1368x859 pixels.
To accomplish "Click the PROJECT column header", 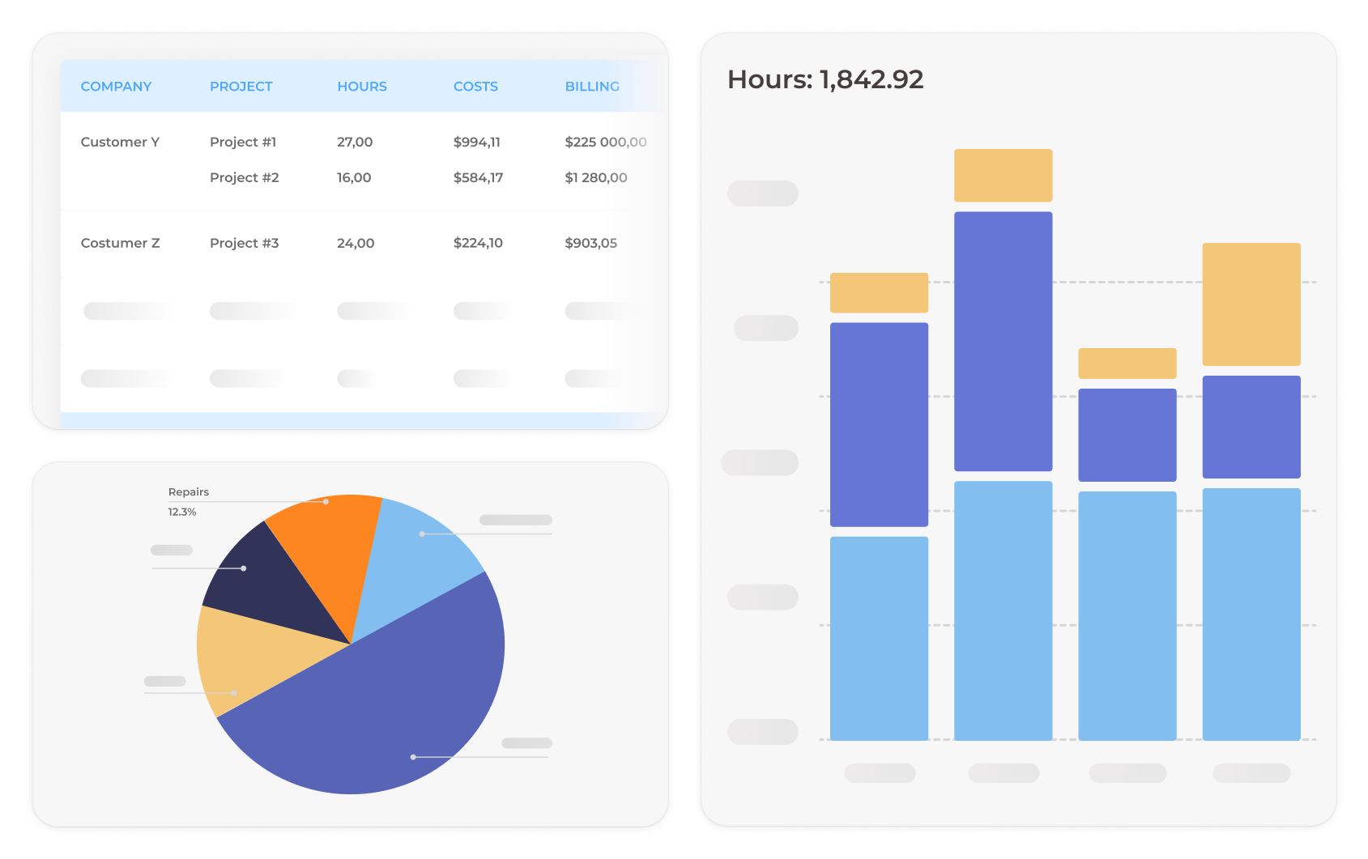I will 241,87.
